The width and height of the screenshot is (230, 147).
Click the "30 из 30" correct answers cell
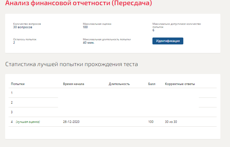171,122
